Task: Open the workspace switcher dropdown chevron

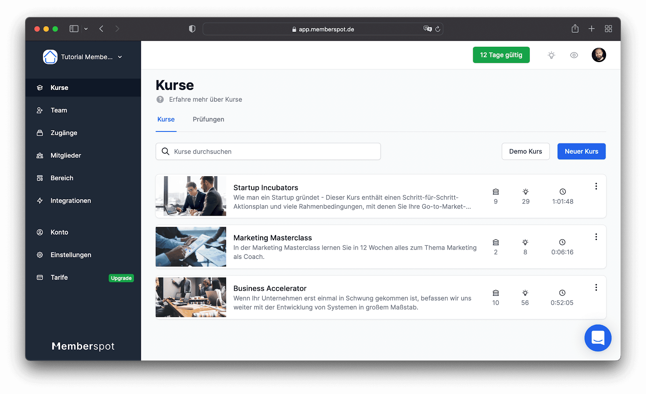Action: [120, 57]
